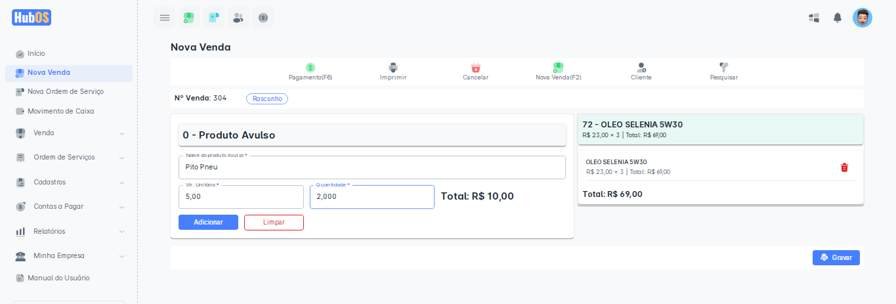Open the notifications bell
Screen dimensions: 896x304
[837, 18]
